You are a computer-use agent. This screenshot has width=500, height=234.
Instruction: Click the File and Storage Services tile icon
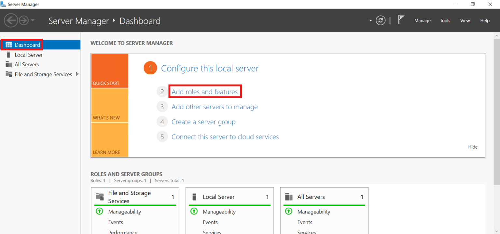pos(99,197)
